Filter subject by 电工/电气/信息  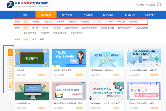[x=30, y=33]
